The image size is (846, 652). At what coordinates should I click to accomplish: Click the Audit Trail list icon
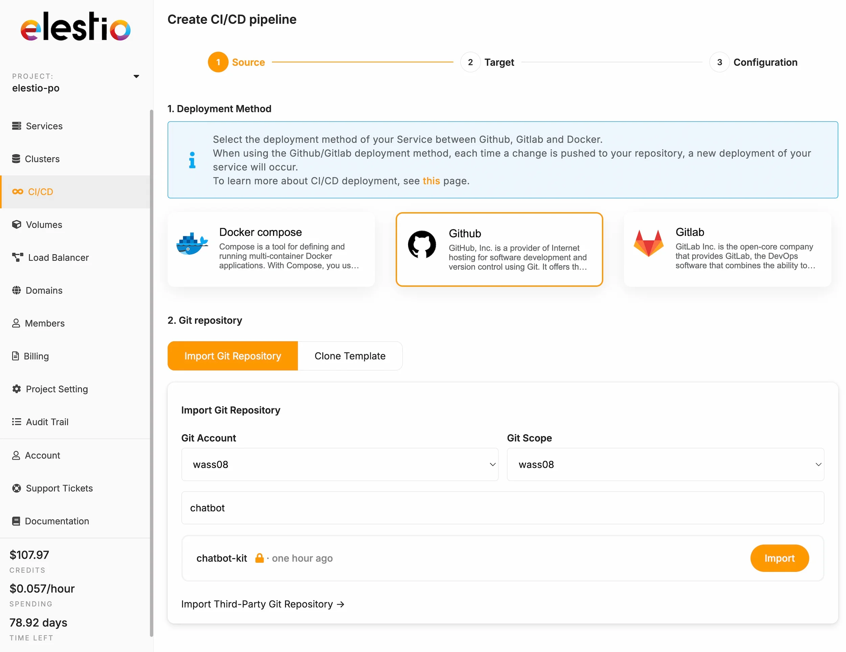click(16, 421)
